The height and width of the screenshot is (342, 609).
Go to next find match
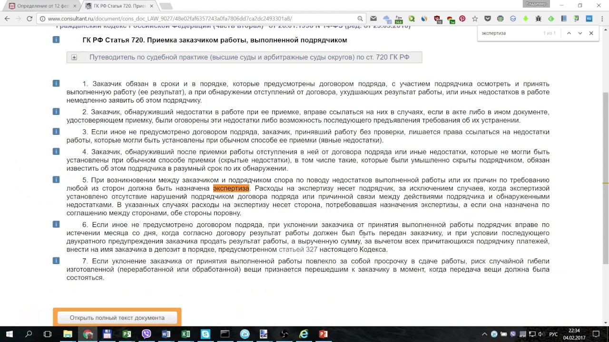580,33
